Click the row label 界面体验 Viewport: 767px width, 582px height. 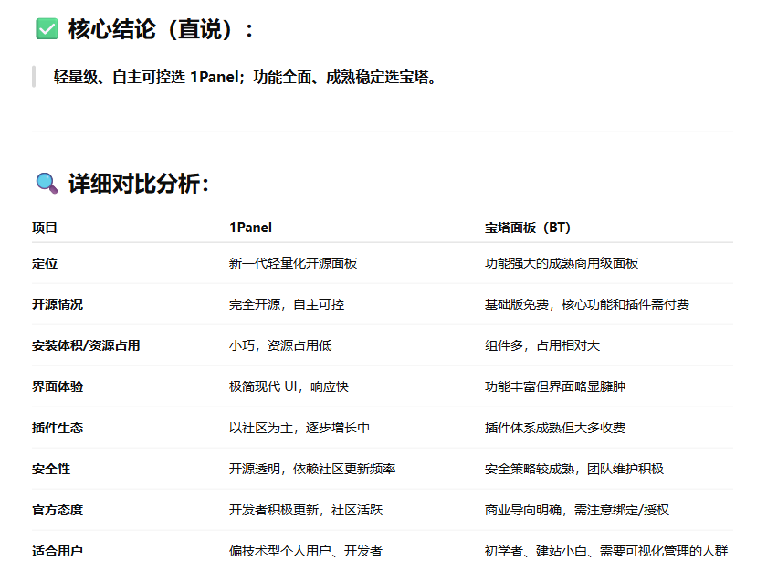tap(58, 386)
